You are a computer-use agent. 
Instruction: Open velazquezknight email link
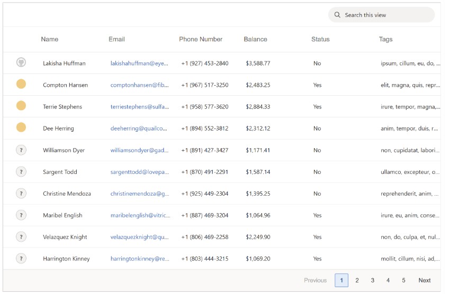coord(139,237)
